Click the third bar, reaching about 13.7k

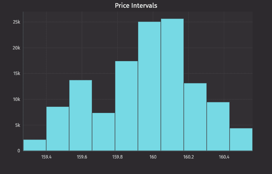pyautogui.click(x=80, y=115)
